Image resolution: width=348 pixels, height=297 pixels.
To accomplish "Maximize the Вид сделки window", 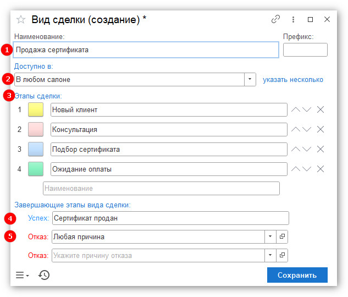I will click(x=310, y=20).
